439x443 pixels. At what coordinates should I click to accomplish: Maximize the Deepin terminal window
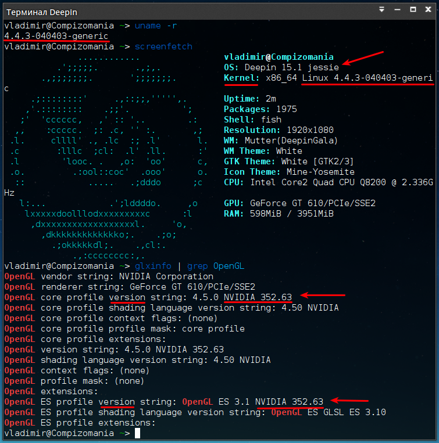click(x=413, y=10)
